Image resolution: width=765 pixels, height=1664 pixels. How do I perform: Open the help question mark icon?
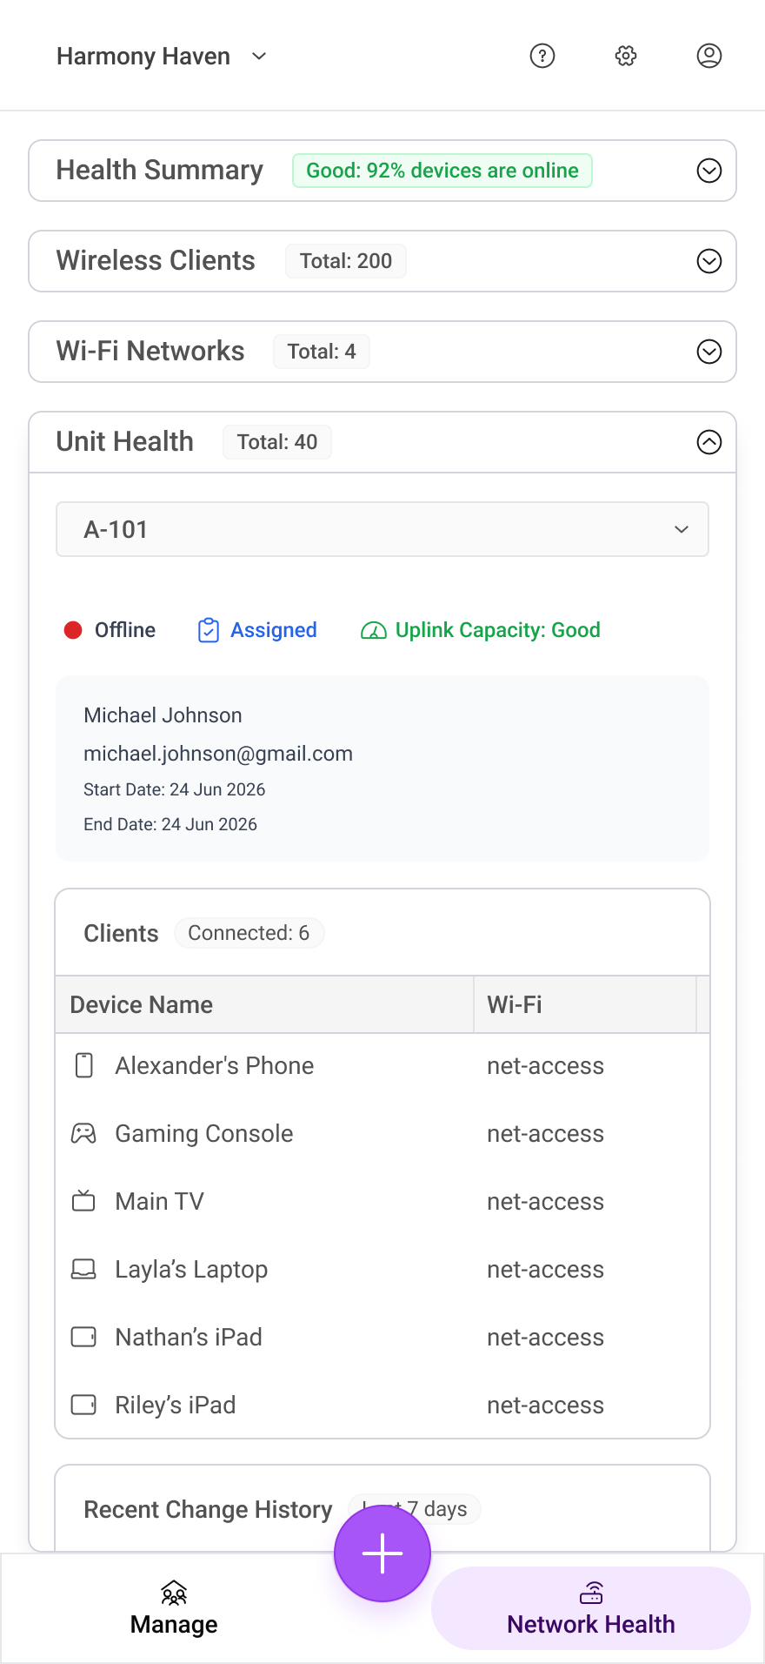[x=542, y=56]
